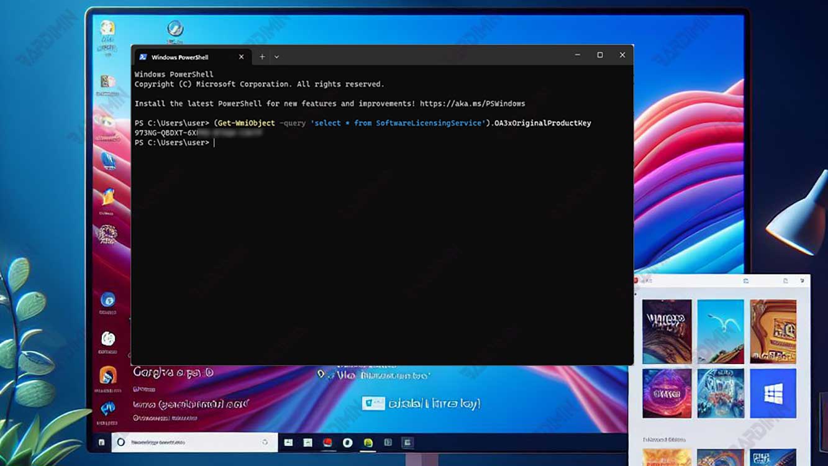Viewport: 828px width, 466px height.
Task: Open the yellow-green taskbar app icon
Action: tap(368, 442)
